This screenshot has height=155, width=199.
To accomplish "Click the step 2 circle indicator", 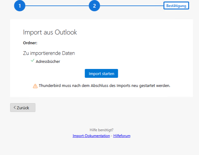I will tap(94, 6).
